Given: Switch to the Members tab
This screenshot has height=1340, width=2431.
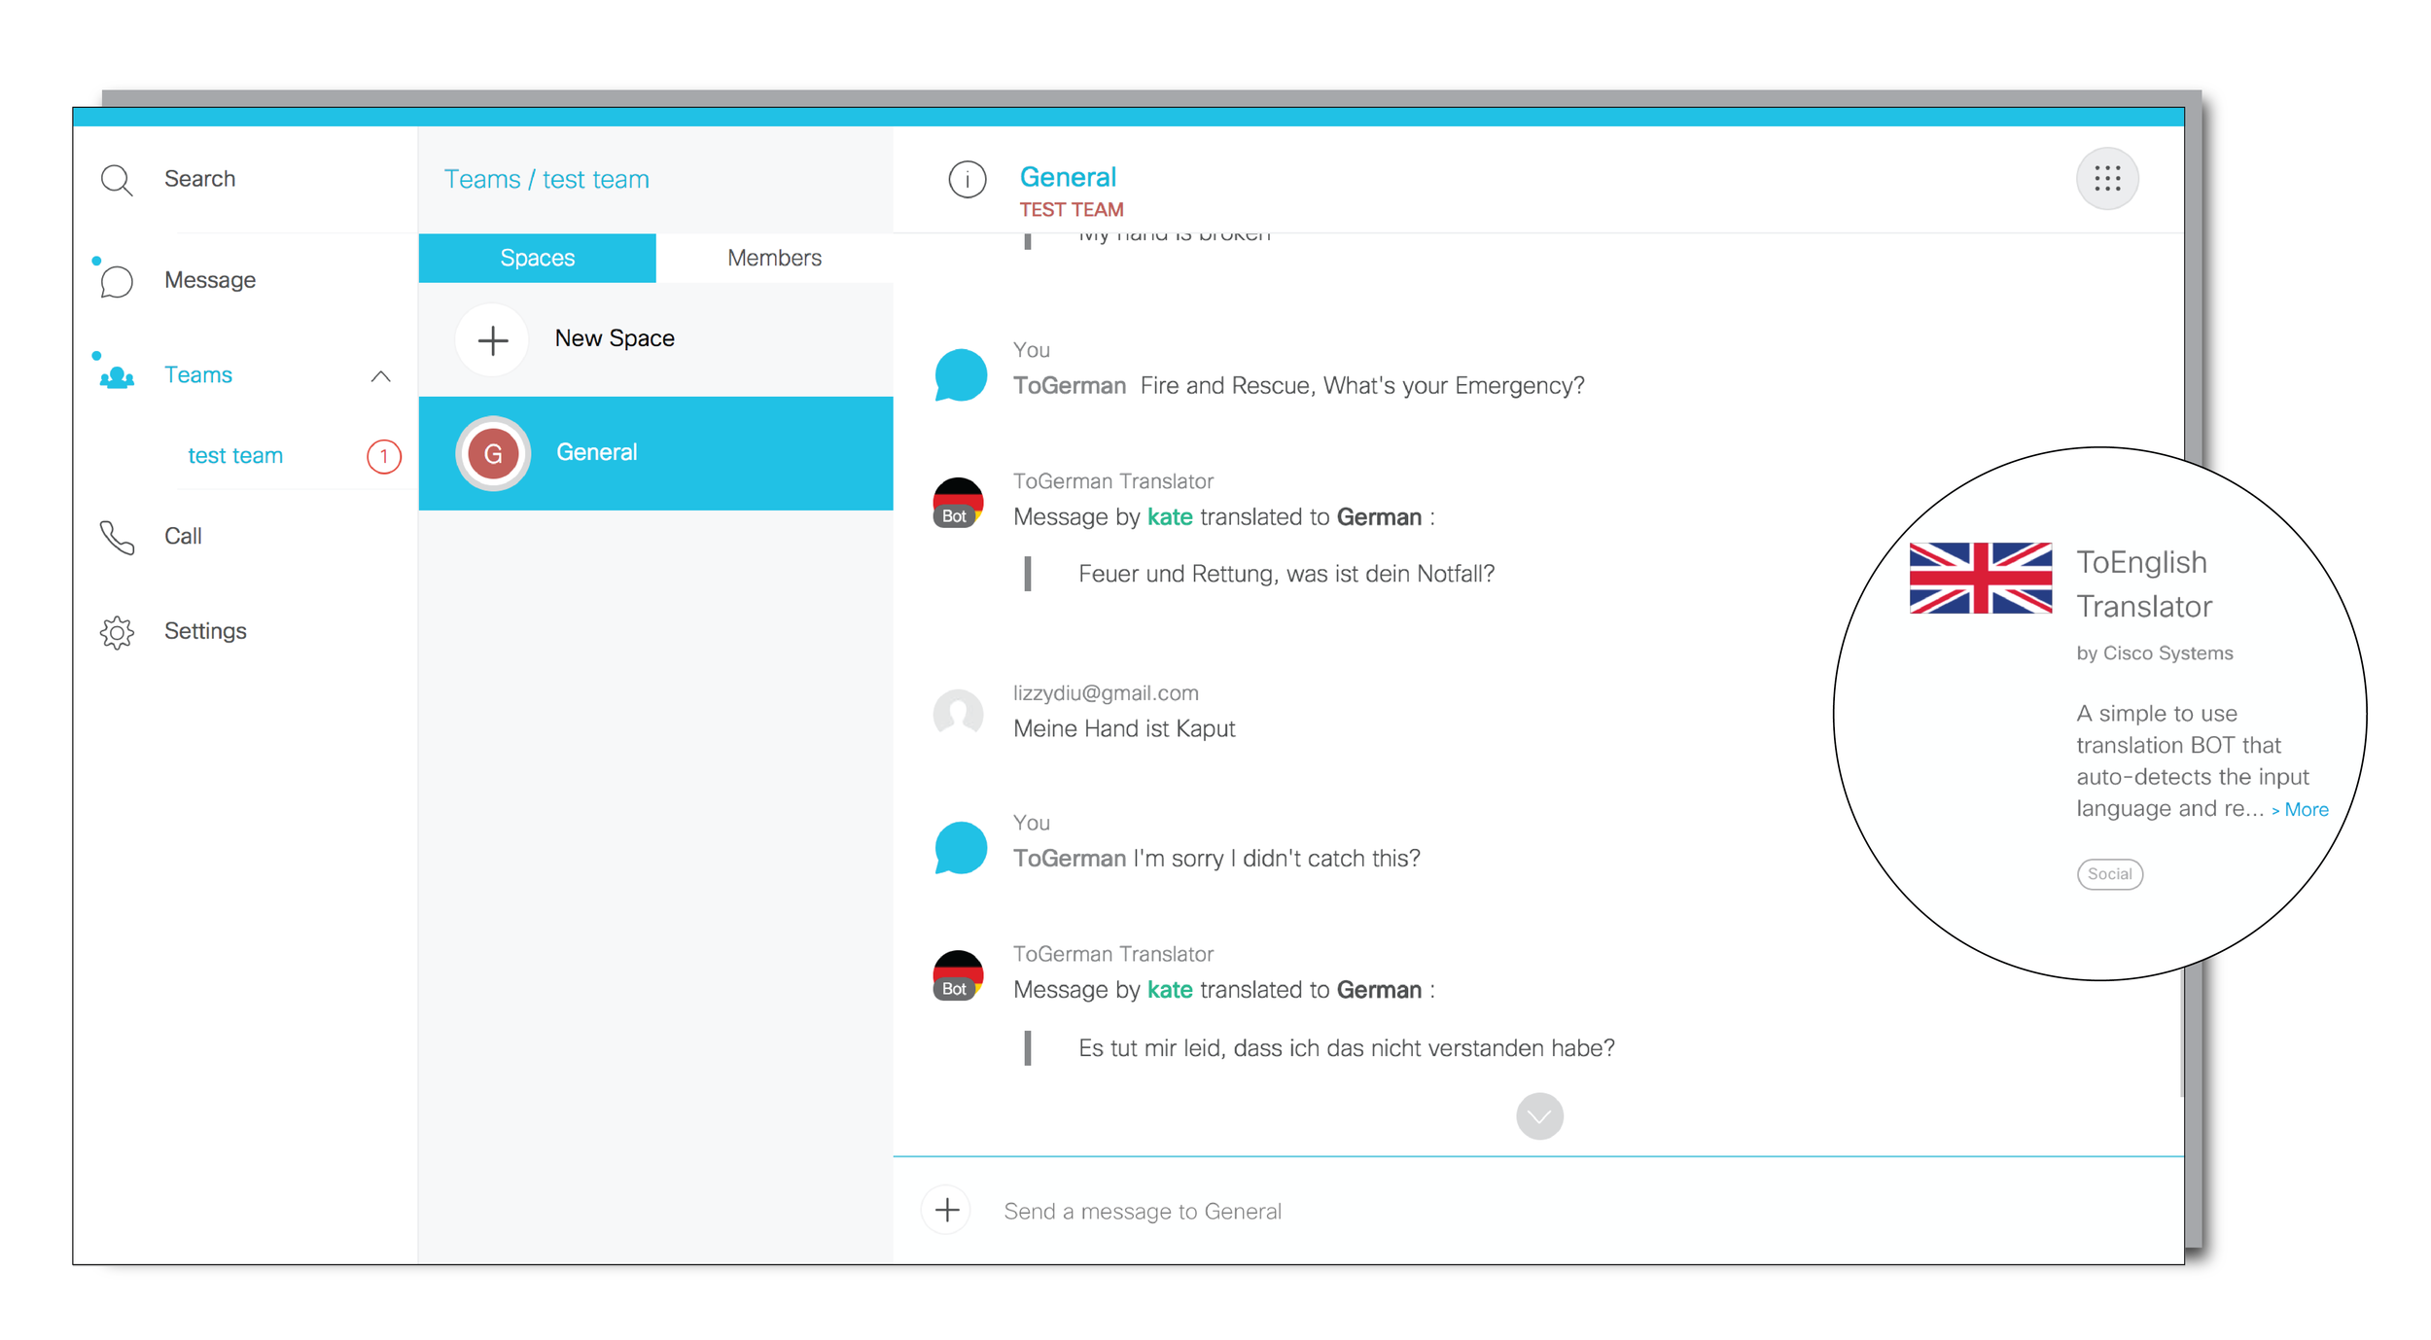Looking at the screenshot, I should [774, 258].
